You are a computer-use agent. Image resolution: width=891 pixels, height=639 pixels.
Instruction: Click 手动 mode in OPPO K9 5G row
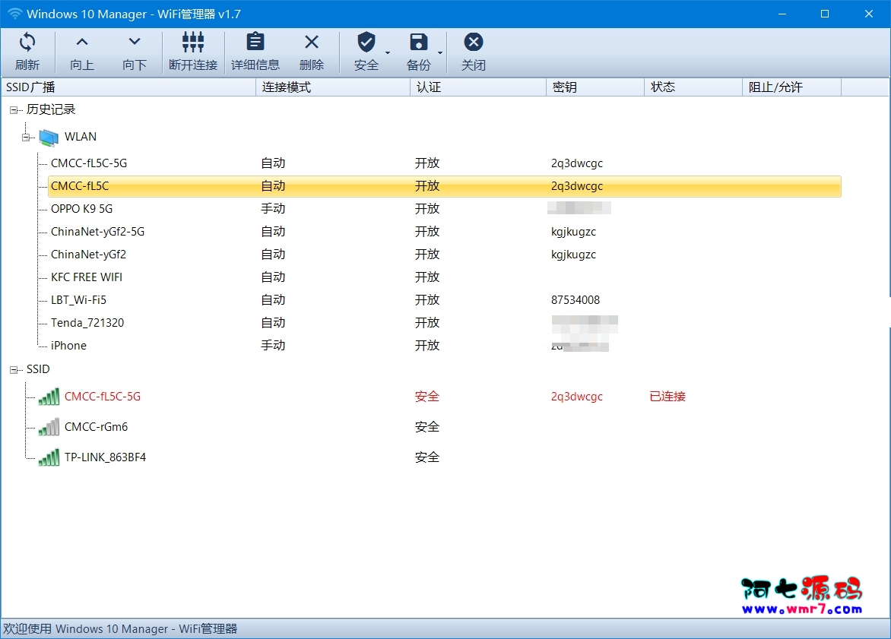(x=273, y=208)
